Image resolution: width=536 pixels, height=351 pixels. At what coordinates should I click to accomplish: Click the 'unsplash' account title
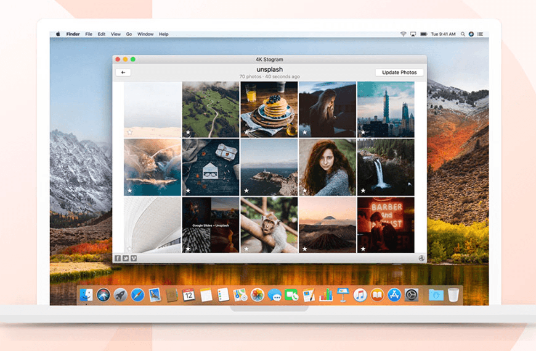pyautogui.click(x=270, y=69)
